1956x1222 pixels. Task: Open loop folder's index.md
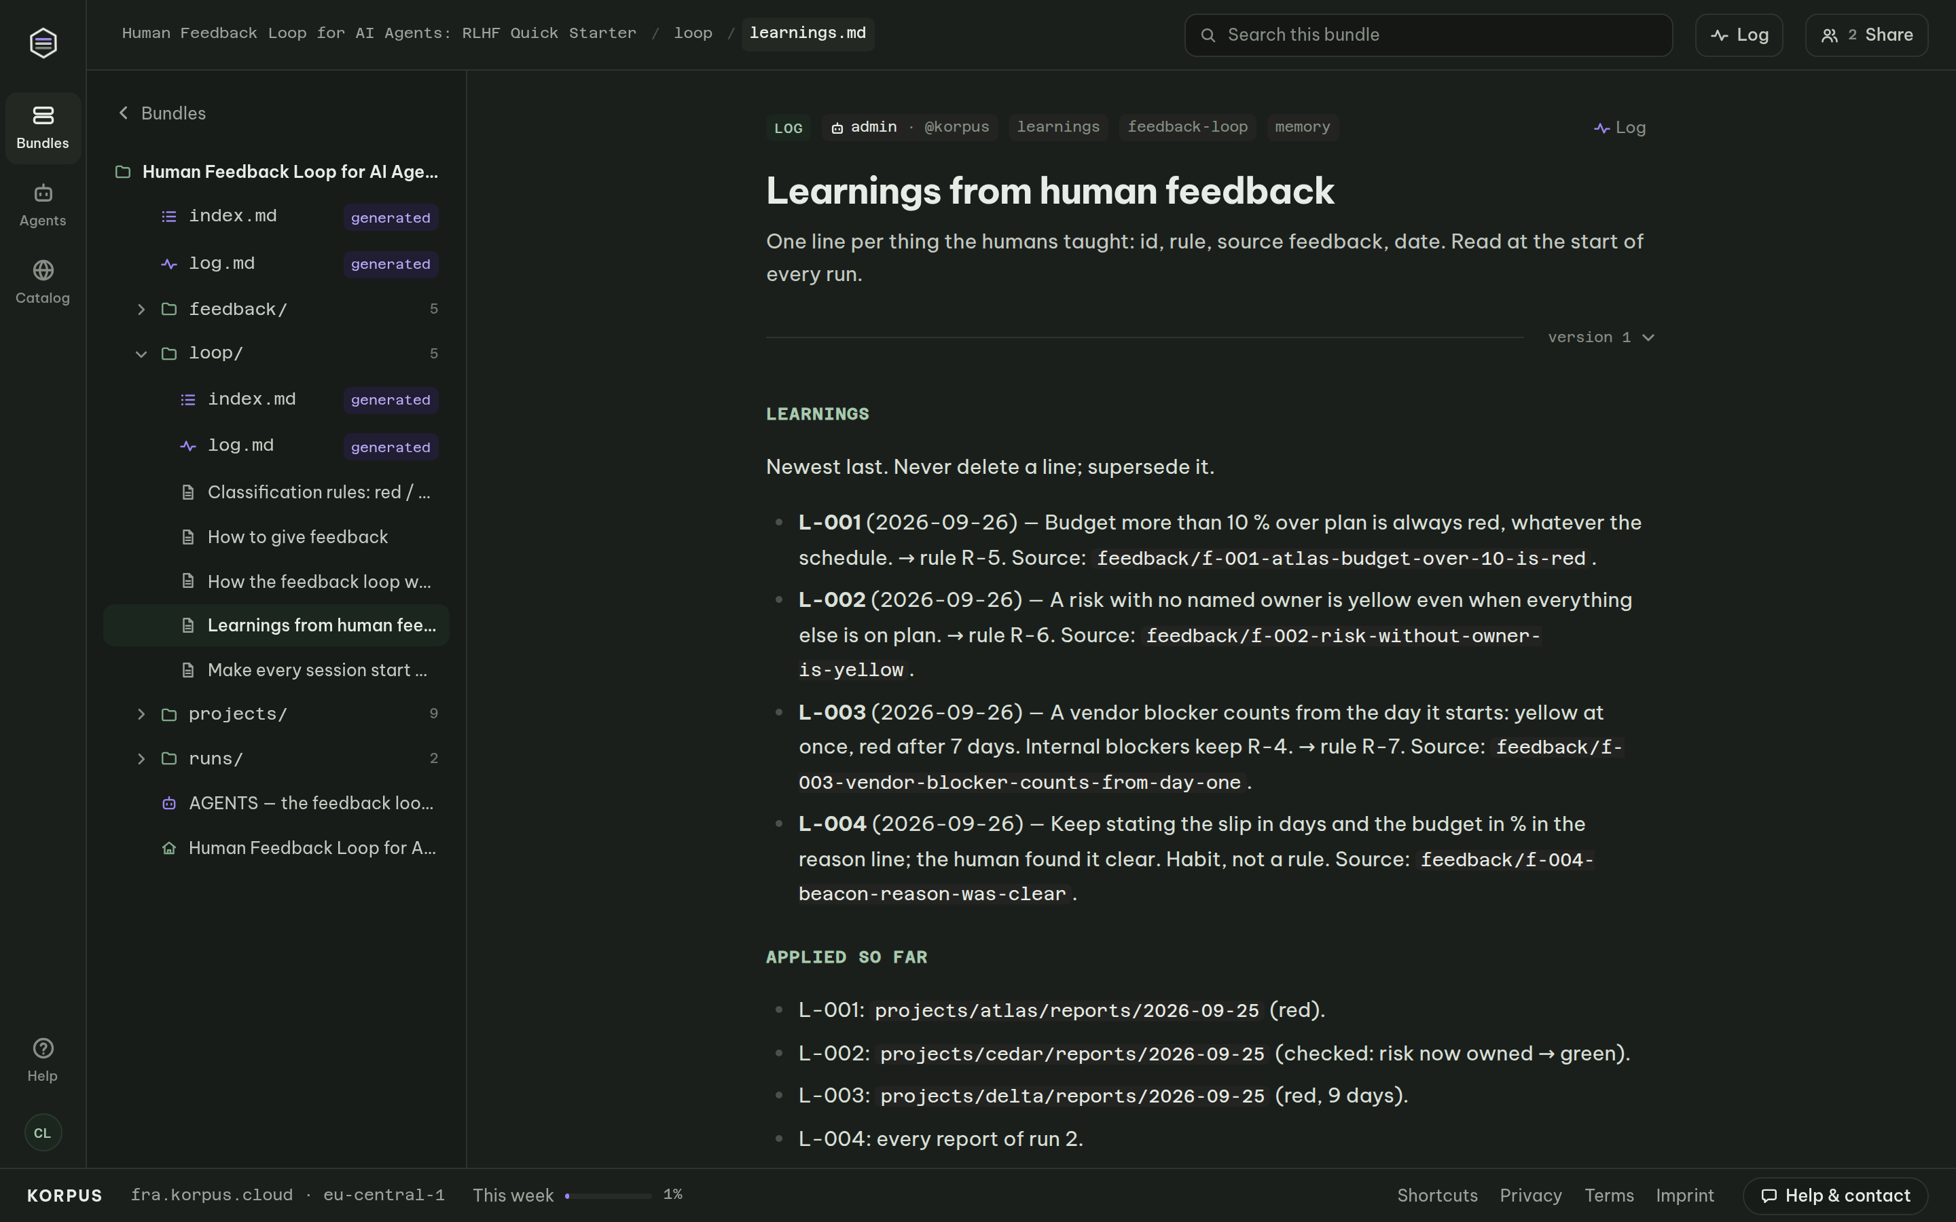coord(276,399)
